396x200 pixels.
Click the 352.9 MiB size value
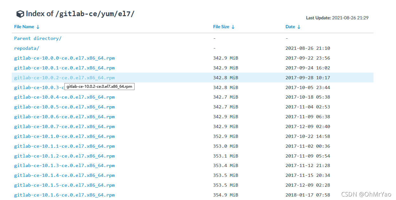coord(226,136)
